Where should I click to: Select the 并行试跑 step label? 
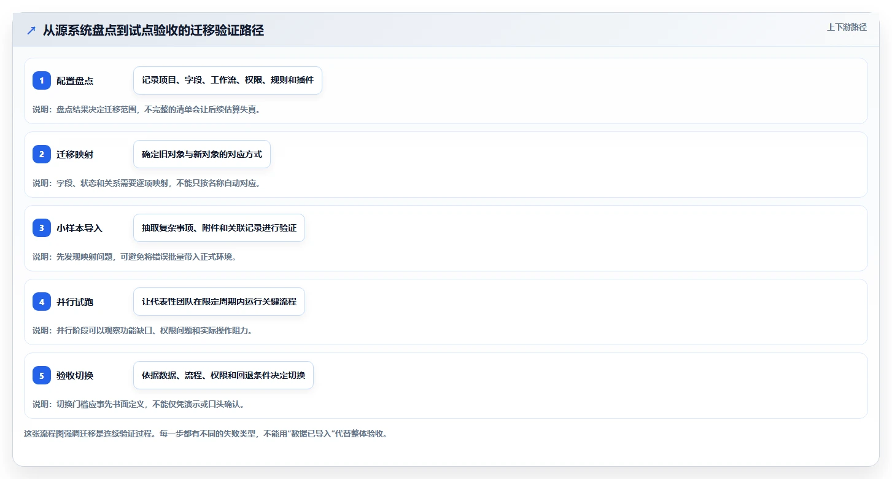(x=75, y=302)
